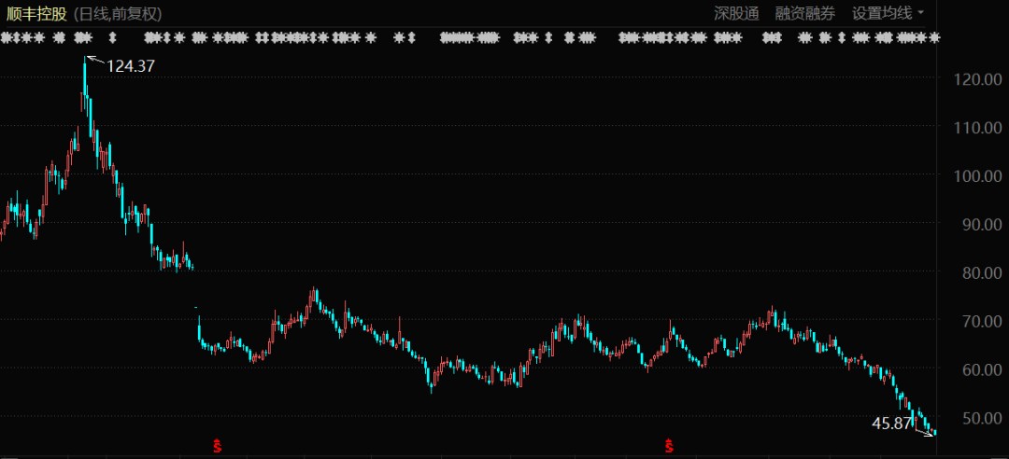Select the arrow pointing to the 124.37 high
The height and width of the screenshot is (459, 1009).
click(95, 62)
